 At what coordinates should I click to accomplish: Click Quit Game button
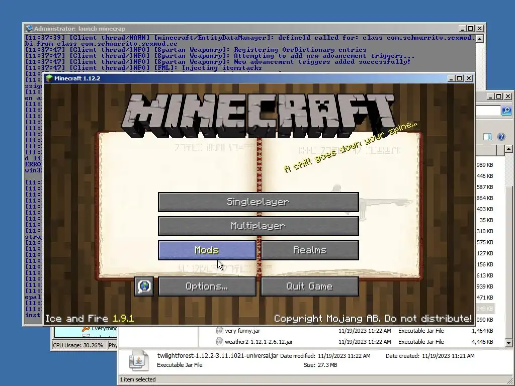click(x=310, y=286)
